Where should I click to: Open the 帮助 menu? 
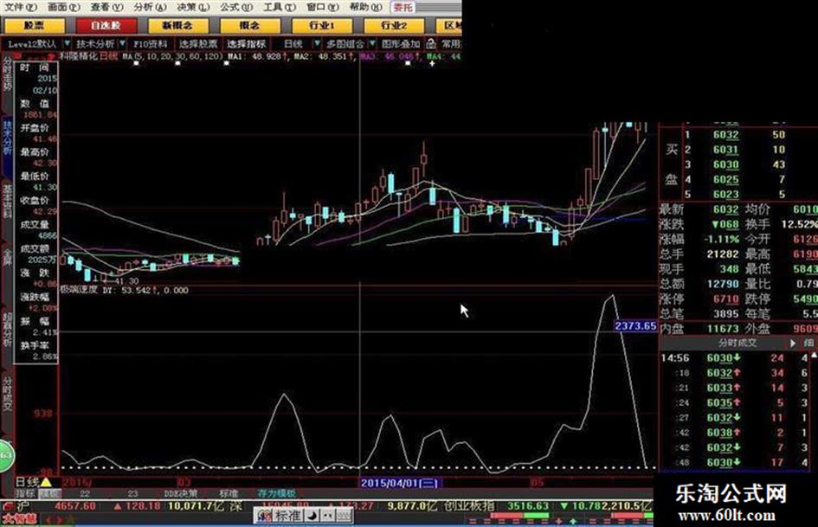coord(365,7)
